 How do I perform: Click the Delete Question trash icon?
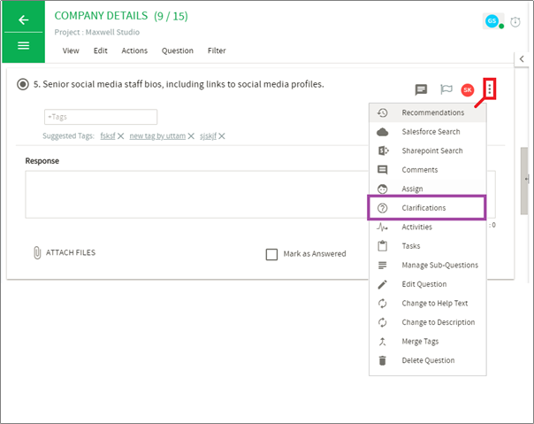[x=383, y=360]
